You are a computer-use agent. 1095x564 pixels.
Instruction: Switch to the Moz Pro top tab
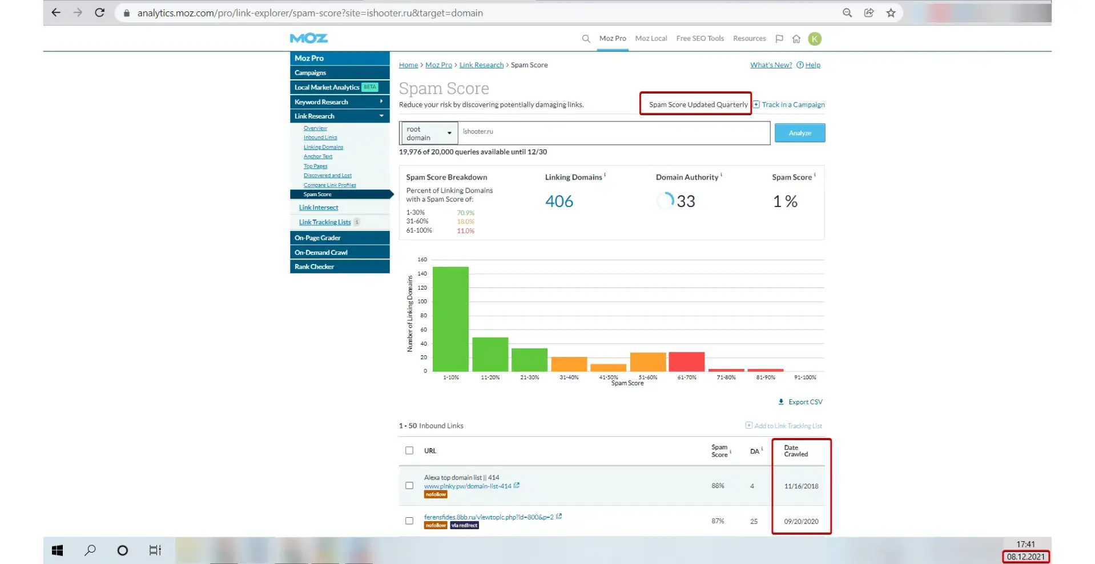click(x=613, y=39)
